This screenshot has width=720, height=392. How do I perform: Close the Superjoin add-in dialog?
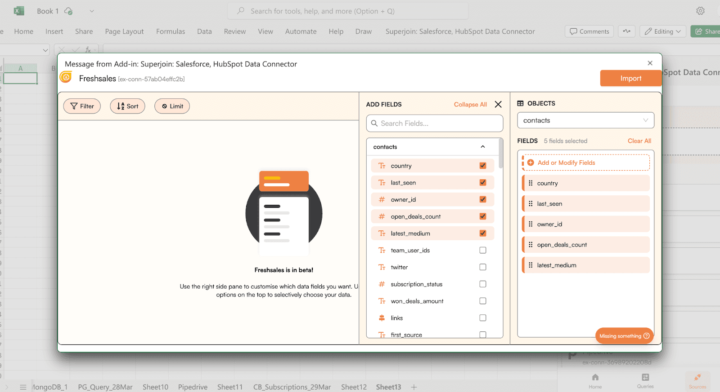[650, 63]
